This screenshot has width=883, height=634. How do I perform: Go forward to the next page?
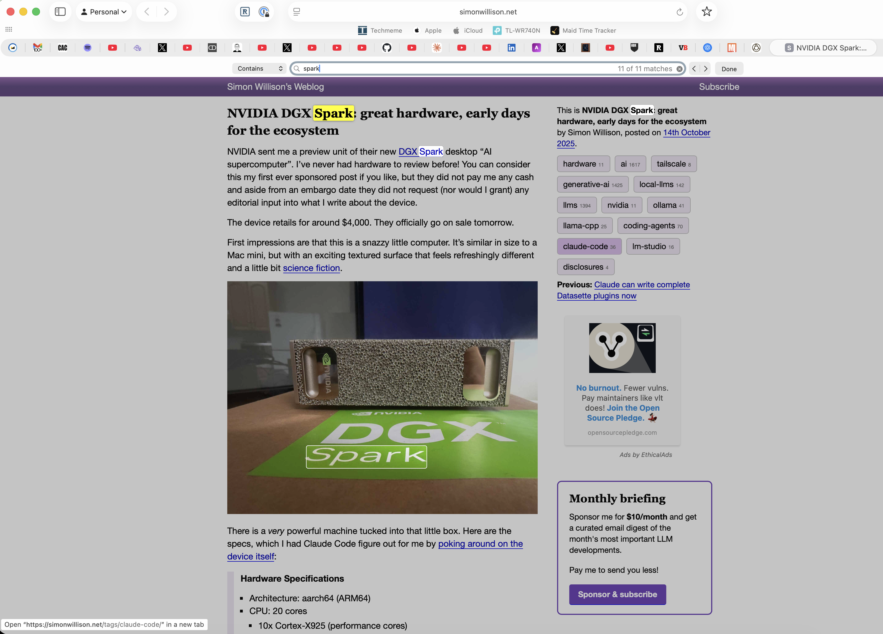pos(166,12)
